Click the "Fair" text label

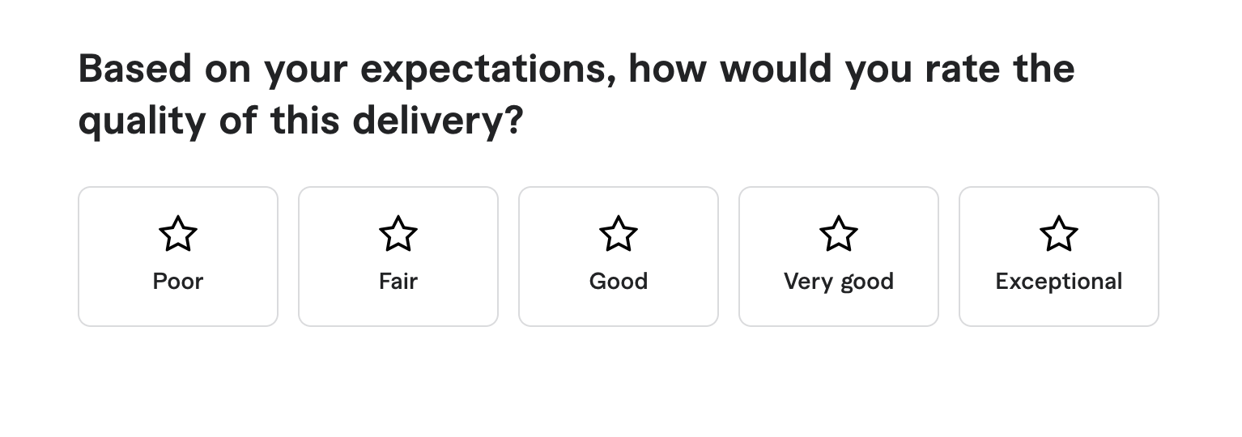[x=398, y=282]
